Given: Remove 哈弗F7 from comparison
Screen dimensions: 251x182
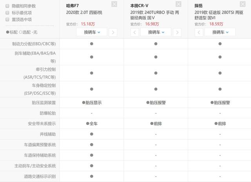Looking at the screenshot, I should [114, 4].
